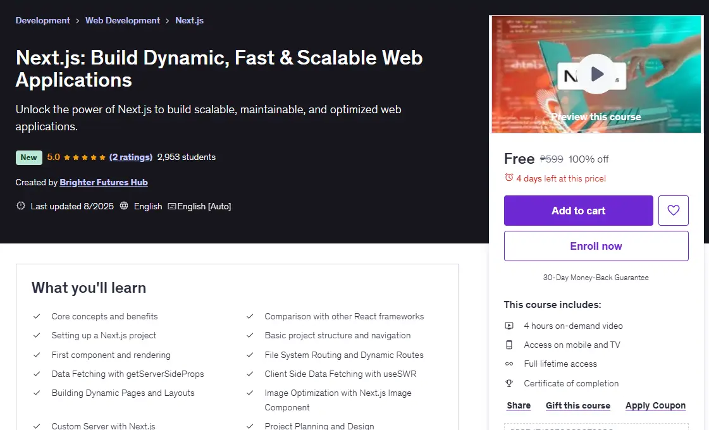Click the Free price label
This screenshot has height=430, width=709.
click(519, 159)
